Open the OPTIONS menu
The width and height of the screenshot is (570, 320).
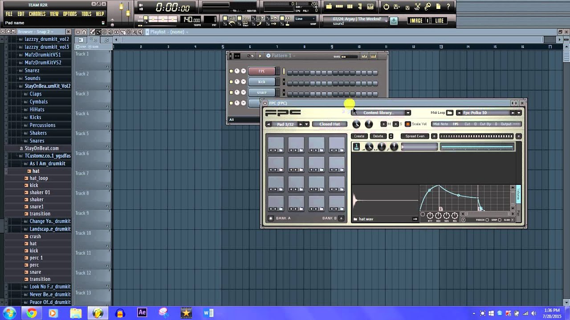pyautogui.click(x=70, y=14)
